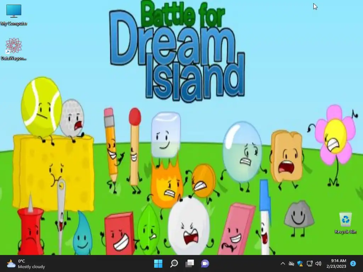Launch the Chat camera app icon
363x272 pixels.
click(x=205, y=263)
